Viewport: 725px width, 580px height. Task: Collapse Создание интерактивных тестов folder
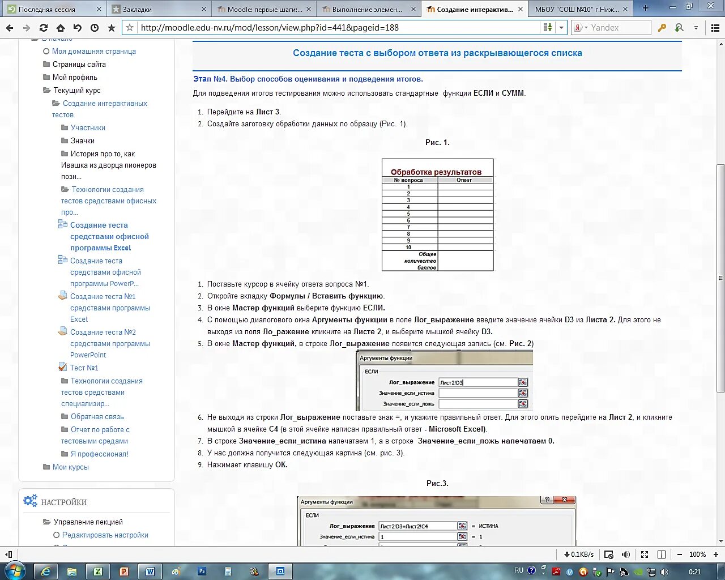click(56, 103)
